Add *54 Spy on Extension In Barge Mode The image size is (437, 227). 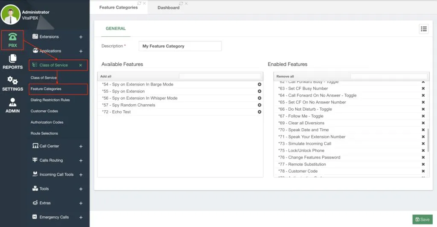pos(259,84)
